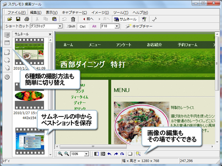Zoom in with the plus magnifier

point(60,154)
